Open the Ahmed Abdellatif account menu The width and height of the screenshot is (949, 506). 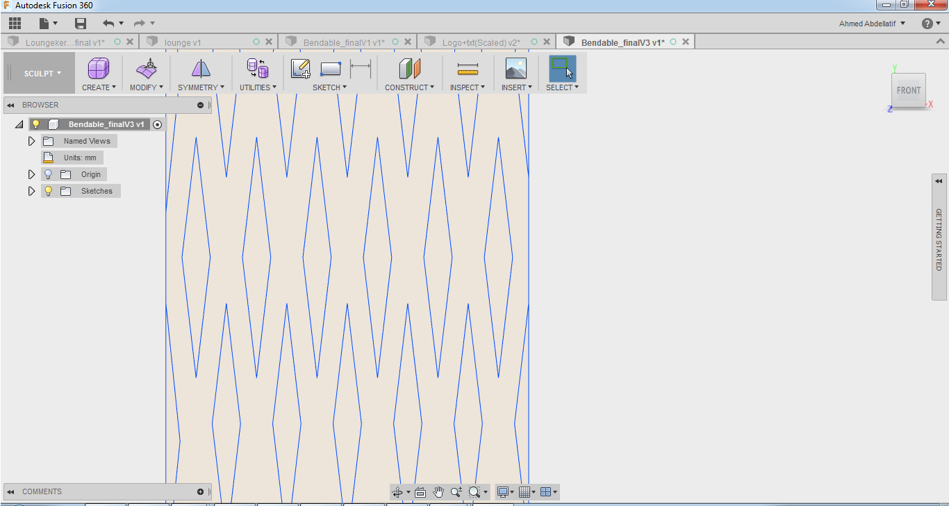click(873, 24)
